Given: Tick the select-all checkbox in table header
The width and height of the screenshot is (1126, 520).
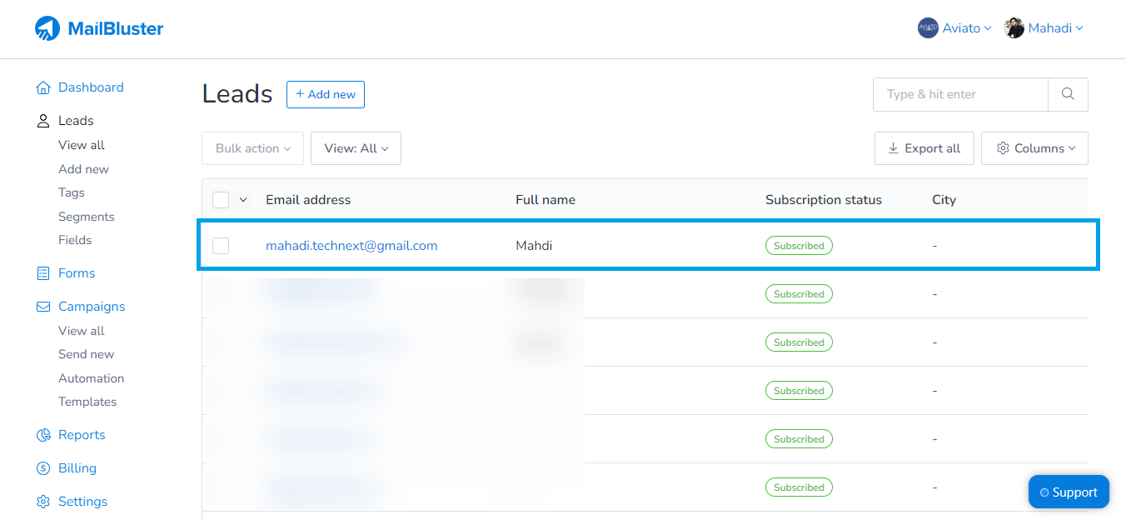Looking at the screenshot, I should 221,200.
